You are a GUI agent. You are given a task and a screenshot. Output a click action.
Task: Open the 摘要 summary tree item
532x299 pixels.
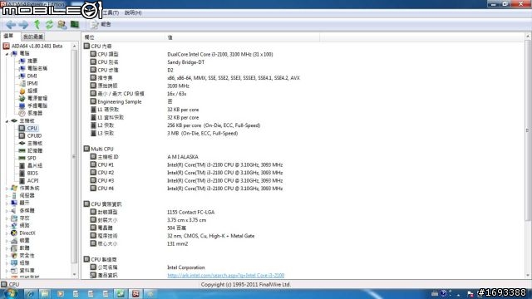coord(32,61)
